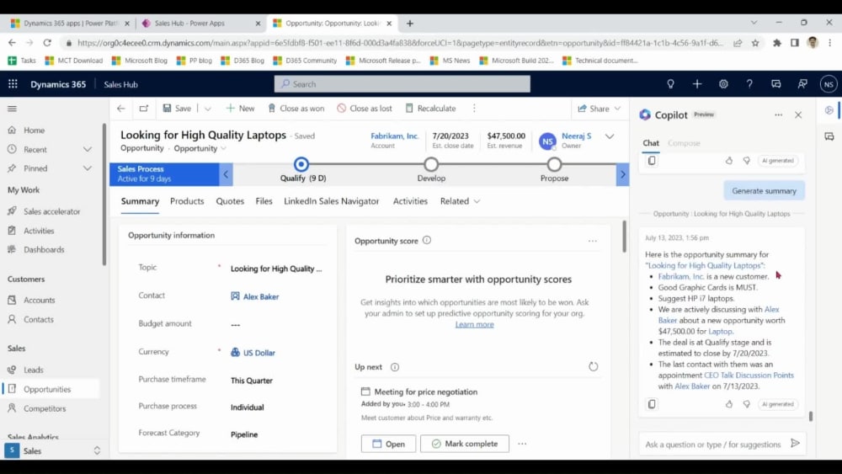This screenshot has height=474, width=842.
Task: Open Copilot more options ellipsis
Action: pyautogui.click(x=778, y=115)
